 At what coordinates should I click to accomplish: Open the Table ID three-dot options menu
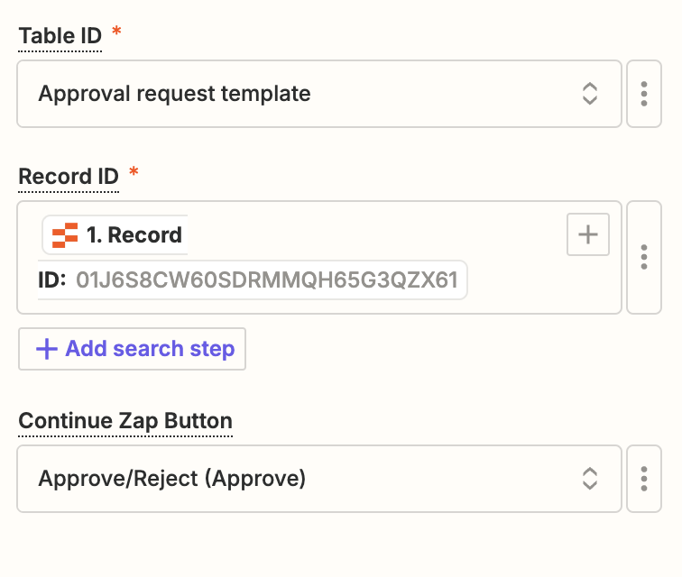(644, 94)
